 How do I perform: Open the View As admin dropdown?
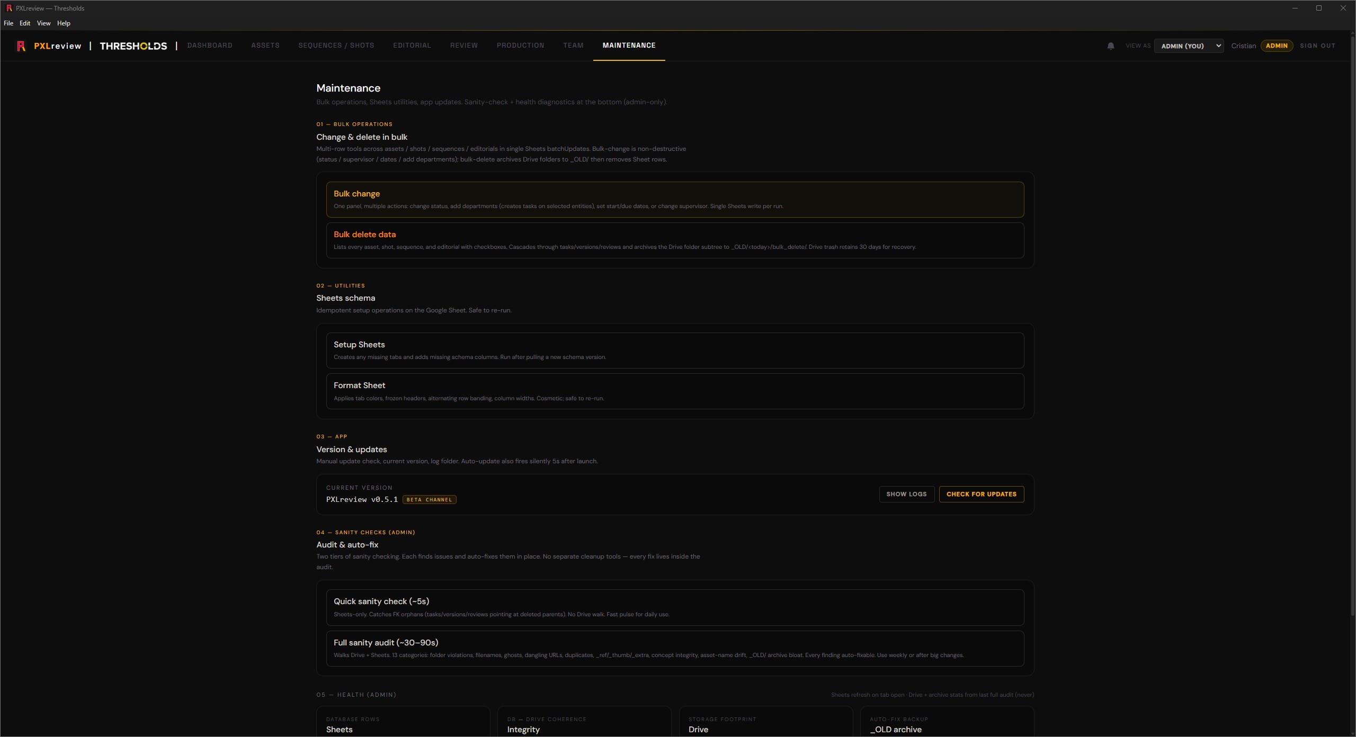point(1189,46)
